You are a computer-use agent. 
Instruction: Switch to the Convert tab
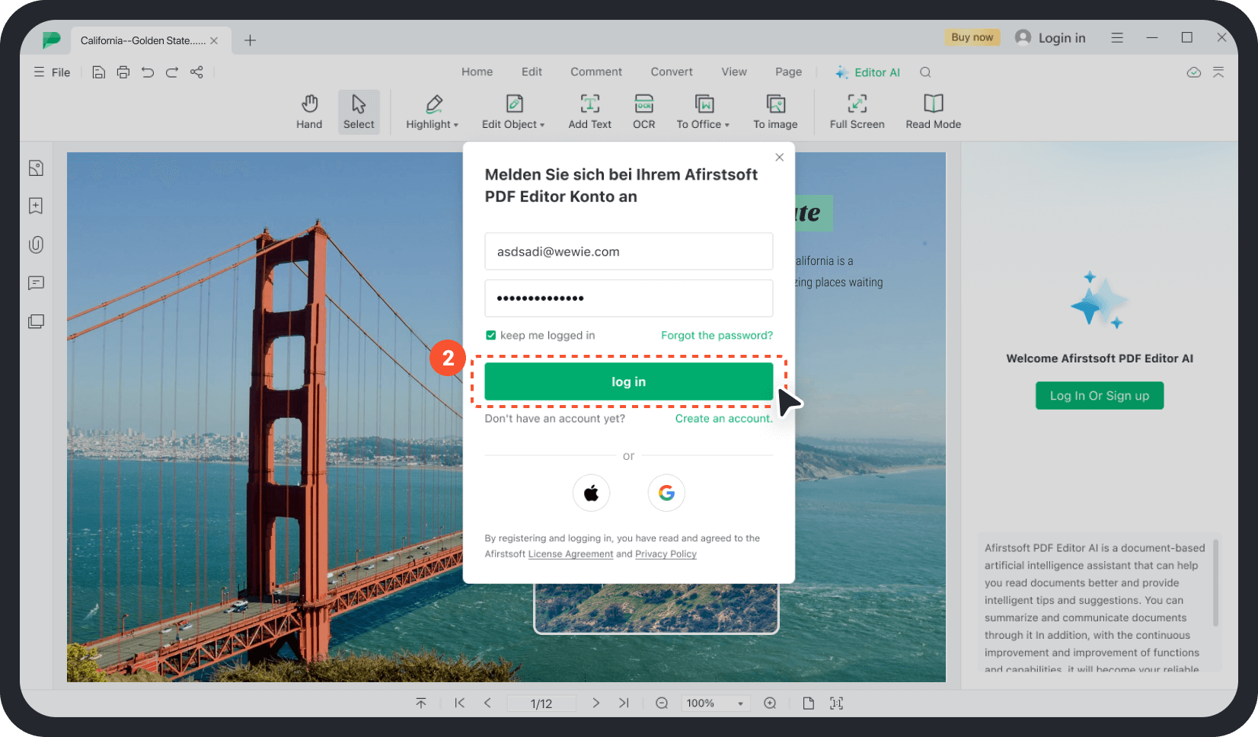click(672, 72)
